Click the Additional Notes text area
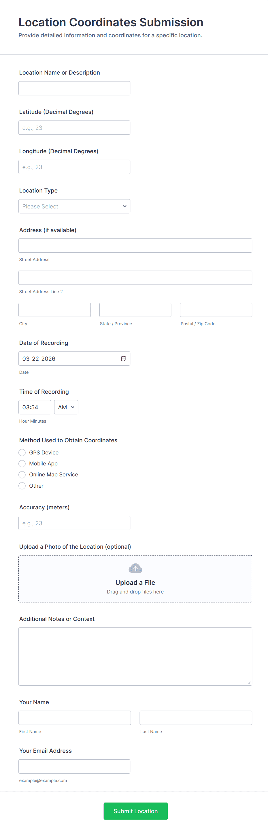 click(135, 656)
